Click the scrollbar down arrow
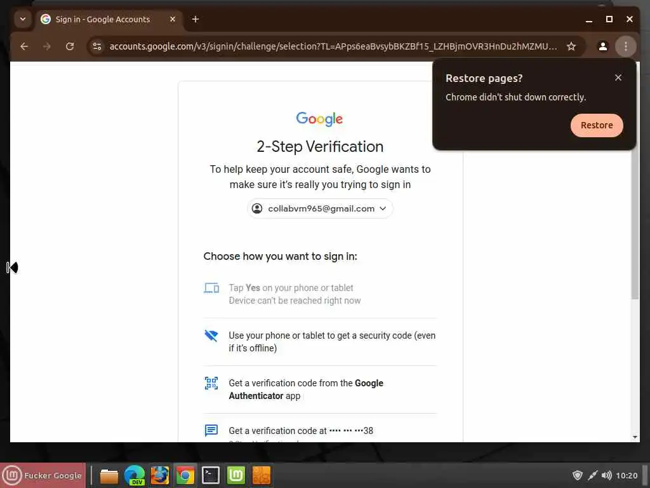 635,437
